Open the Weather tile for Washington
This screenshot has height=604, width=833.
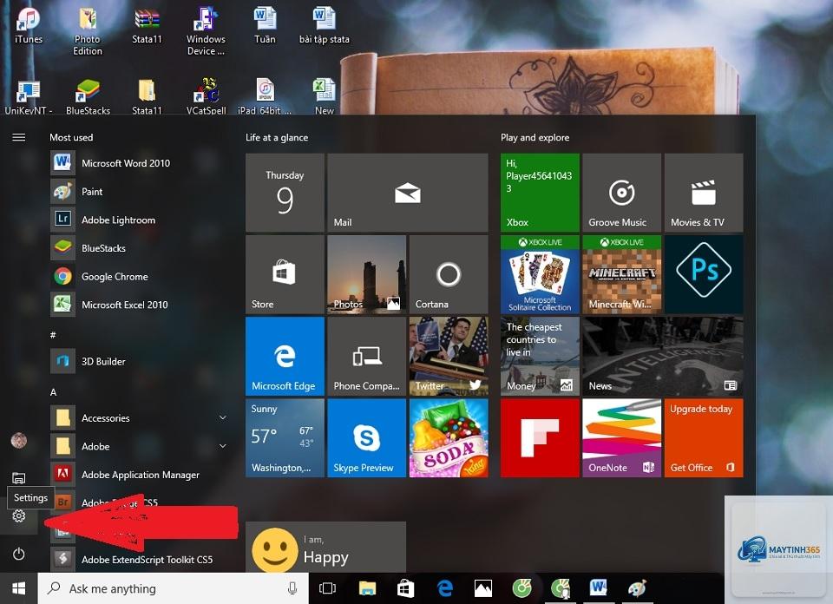[285, 438]
